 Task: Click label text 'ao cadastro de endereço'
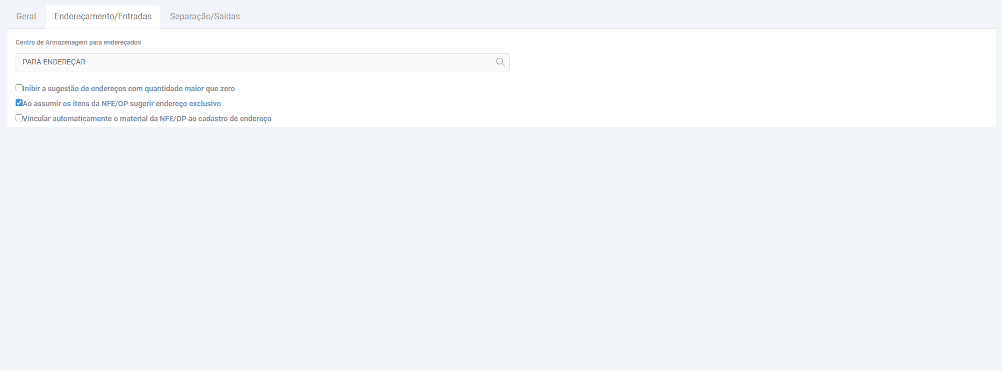[x=229, y=119]
